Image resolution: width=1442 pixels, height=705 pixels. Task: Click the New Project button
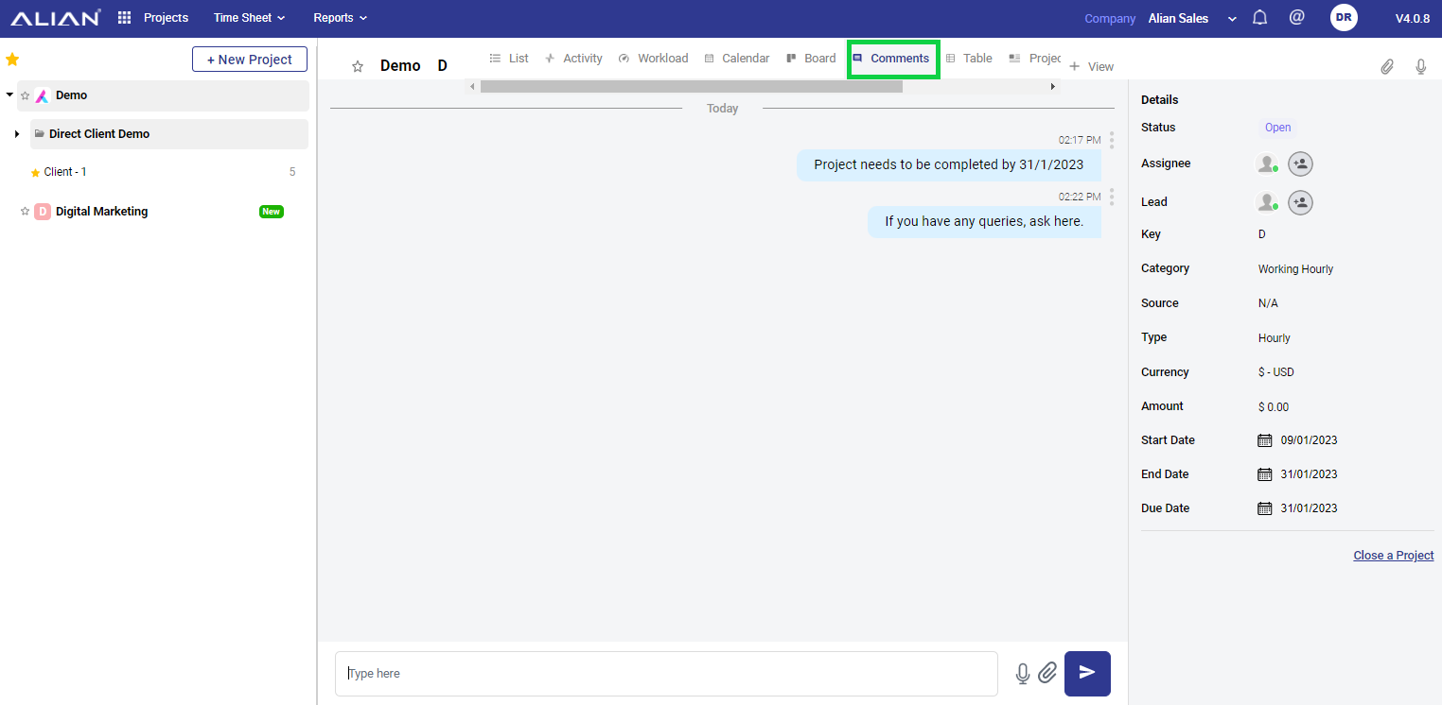(x=250, y=60)
